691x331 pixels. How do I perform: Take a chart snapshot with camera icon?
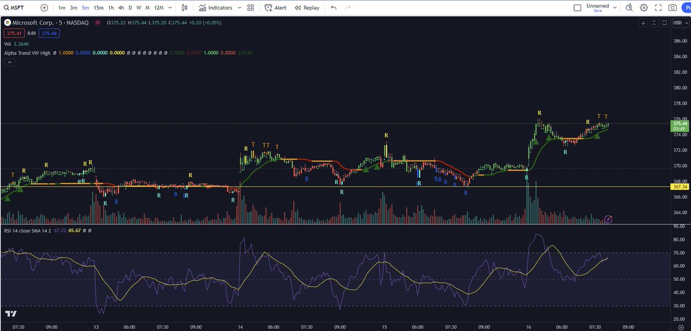(673, 8)
